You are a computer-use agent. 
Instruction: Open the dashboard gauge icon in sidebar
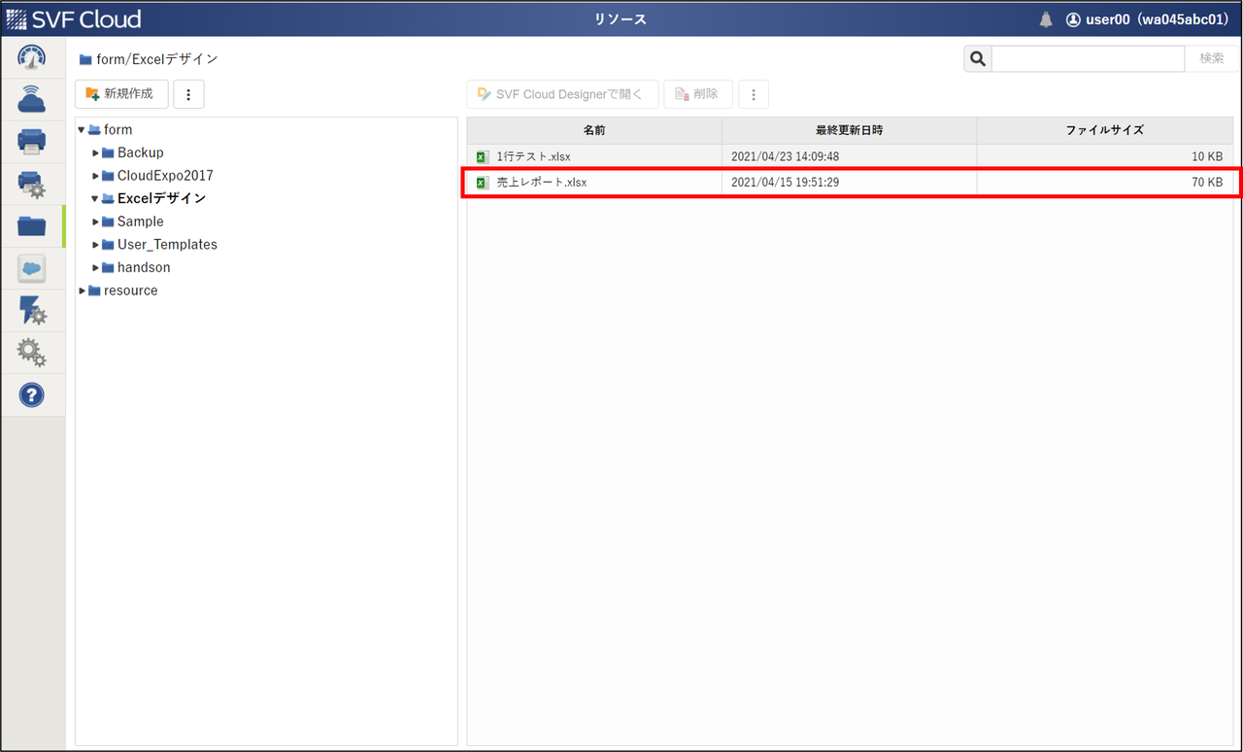[32, 58]
